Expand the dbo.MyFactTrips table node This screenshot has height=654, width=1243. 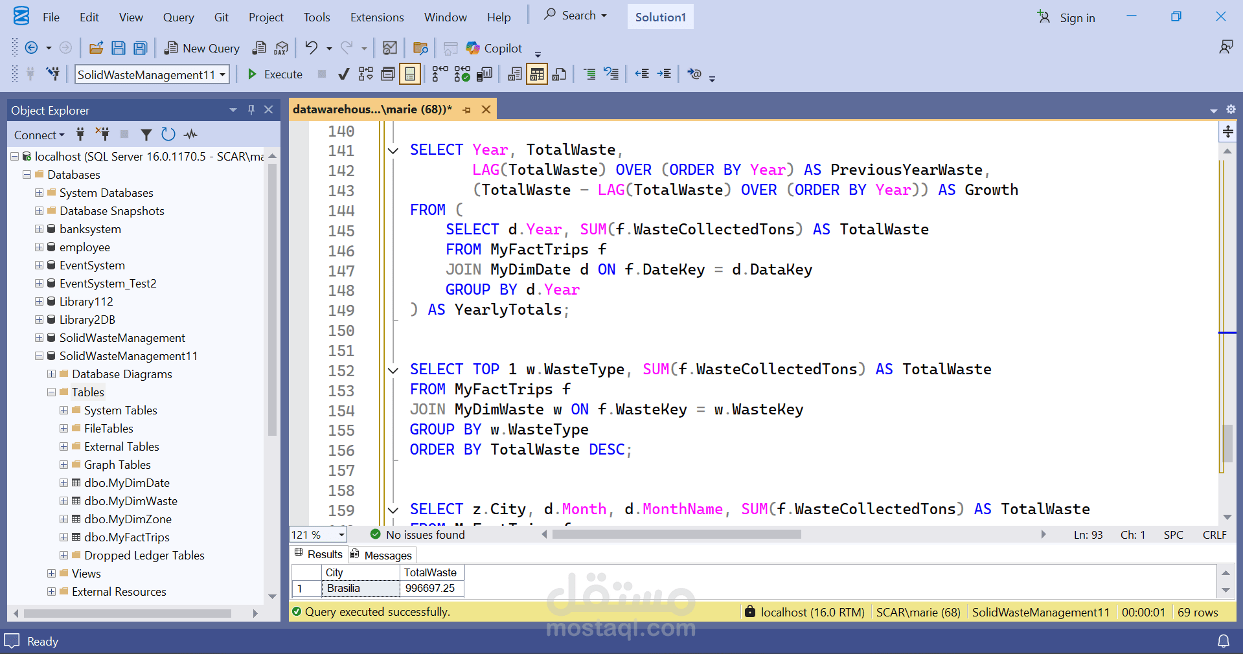(x=63, y=537)
